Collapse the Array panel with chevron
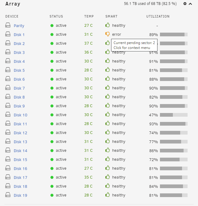The width and height of the screenshot is (198, 206). [190, 4]
